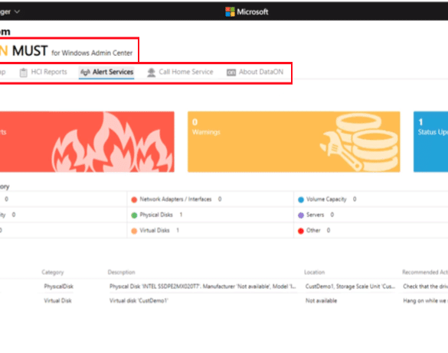Click the About DataON card icon

coord(231,73)
